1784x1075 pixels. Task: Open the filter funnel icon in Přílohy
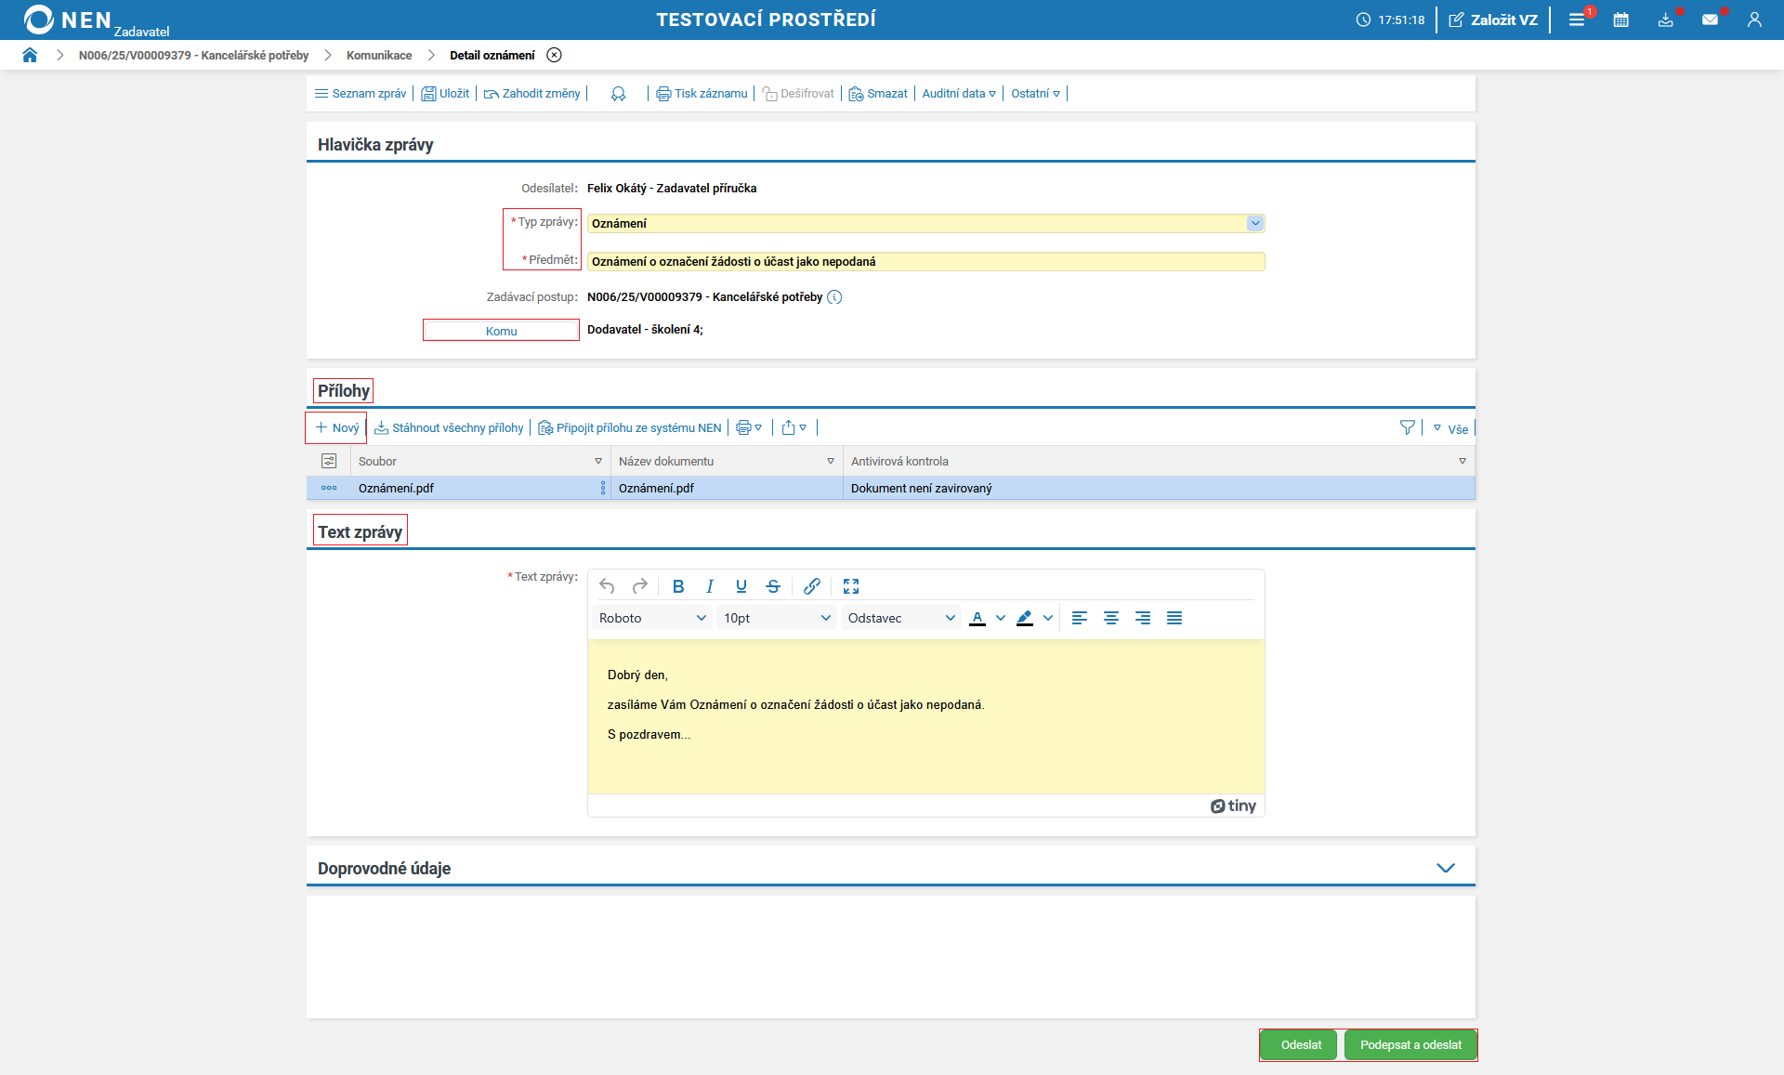[1407, 427]
